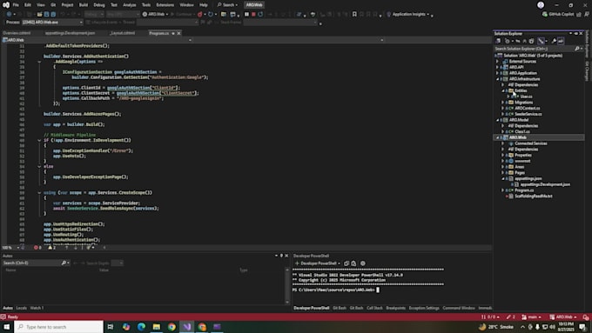Screen dimensions: 592x333
Task: Pause the debugging session (Break All icon)
Action: [x=246, y=14]
